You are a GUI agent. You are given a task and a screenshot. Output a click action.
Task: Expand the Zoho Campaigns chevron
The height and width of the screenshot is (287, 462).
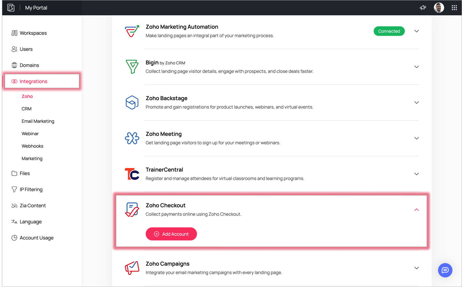417,268
